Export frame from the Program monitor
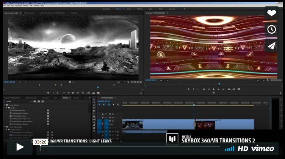The image size is (285, 159). pos(239,89)
